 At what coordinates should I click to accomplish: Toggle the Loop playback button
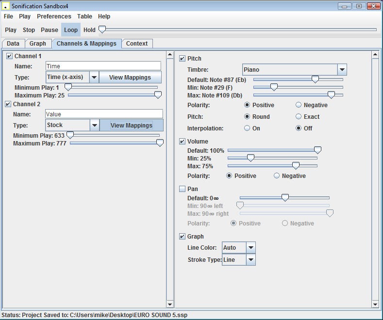tap(71, 30)
